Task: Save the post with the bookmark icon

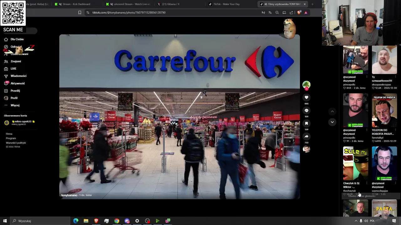Action: (306, 123)
